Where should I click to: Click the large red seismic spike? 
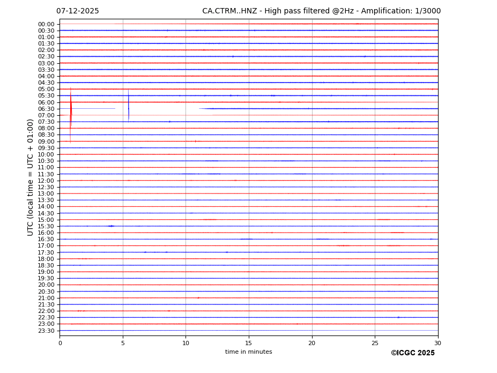(x=70, y=115)
